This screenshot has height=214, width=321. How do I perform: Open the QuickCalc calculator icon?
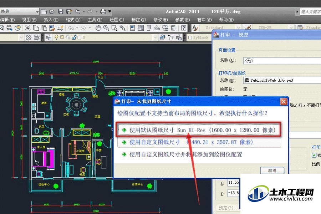tap(173, 28)
